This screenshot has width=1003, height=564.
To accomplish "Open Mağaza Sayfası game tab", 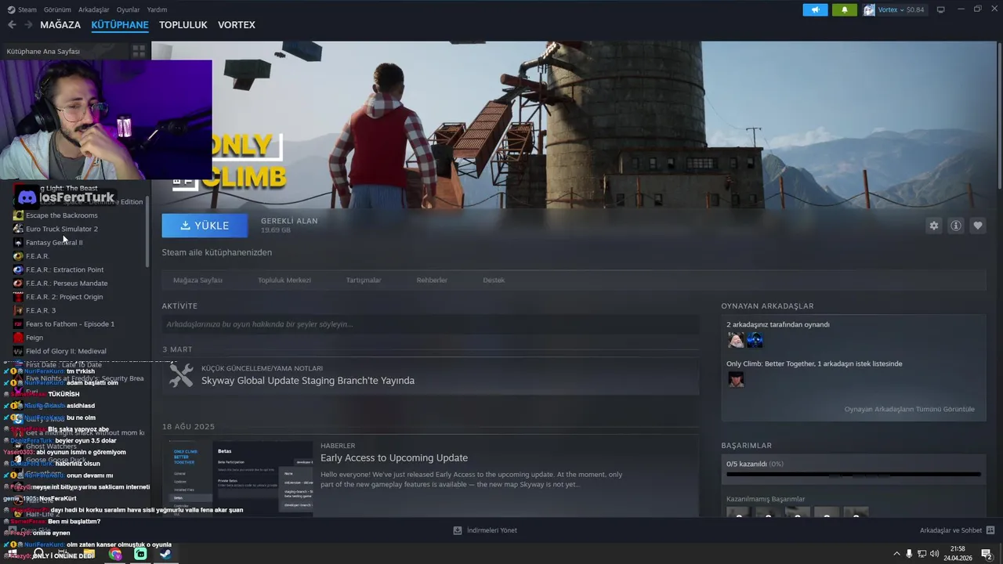I will [x=197, y=280].
